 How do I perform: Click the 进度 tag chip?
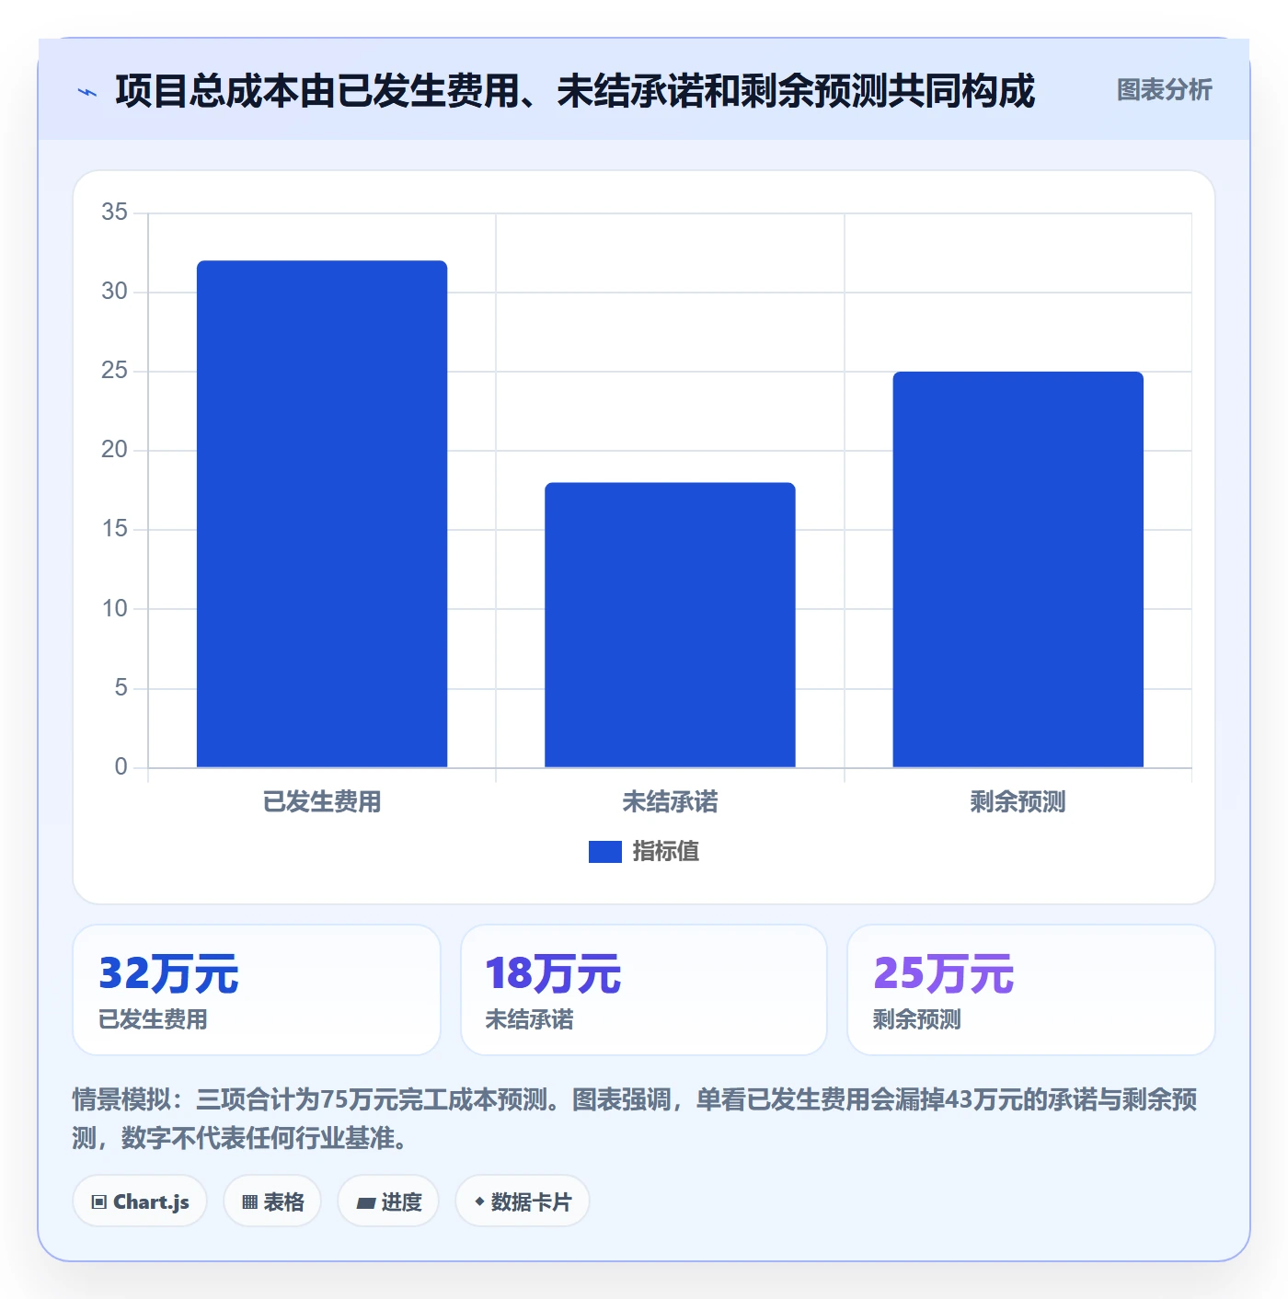[388, 1201]
